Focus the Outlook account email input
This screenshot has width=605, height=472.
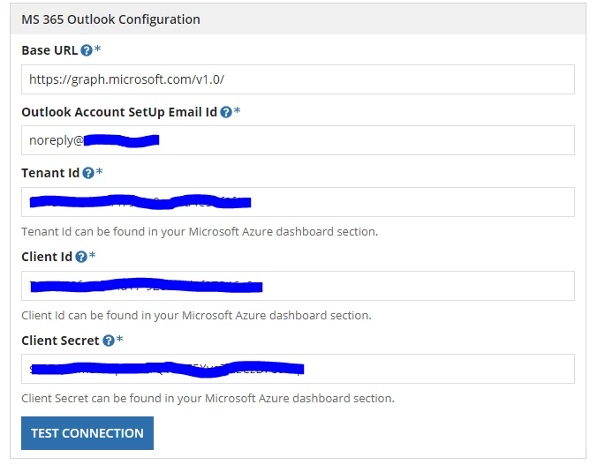click(298, 140)
